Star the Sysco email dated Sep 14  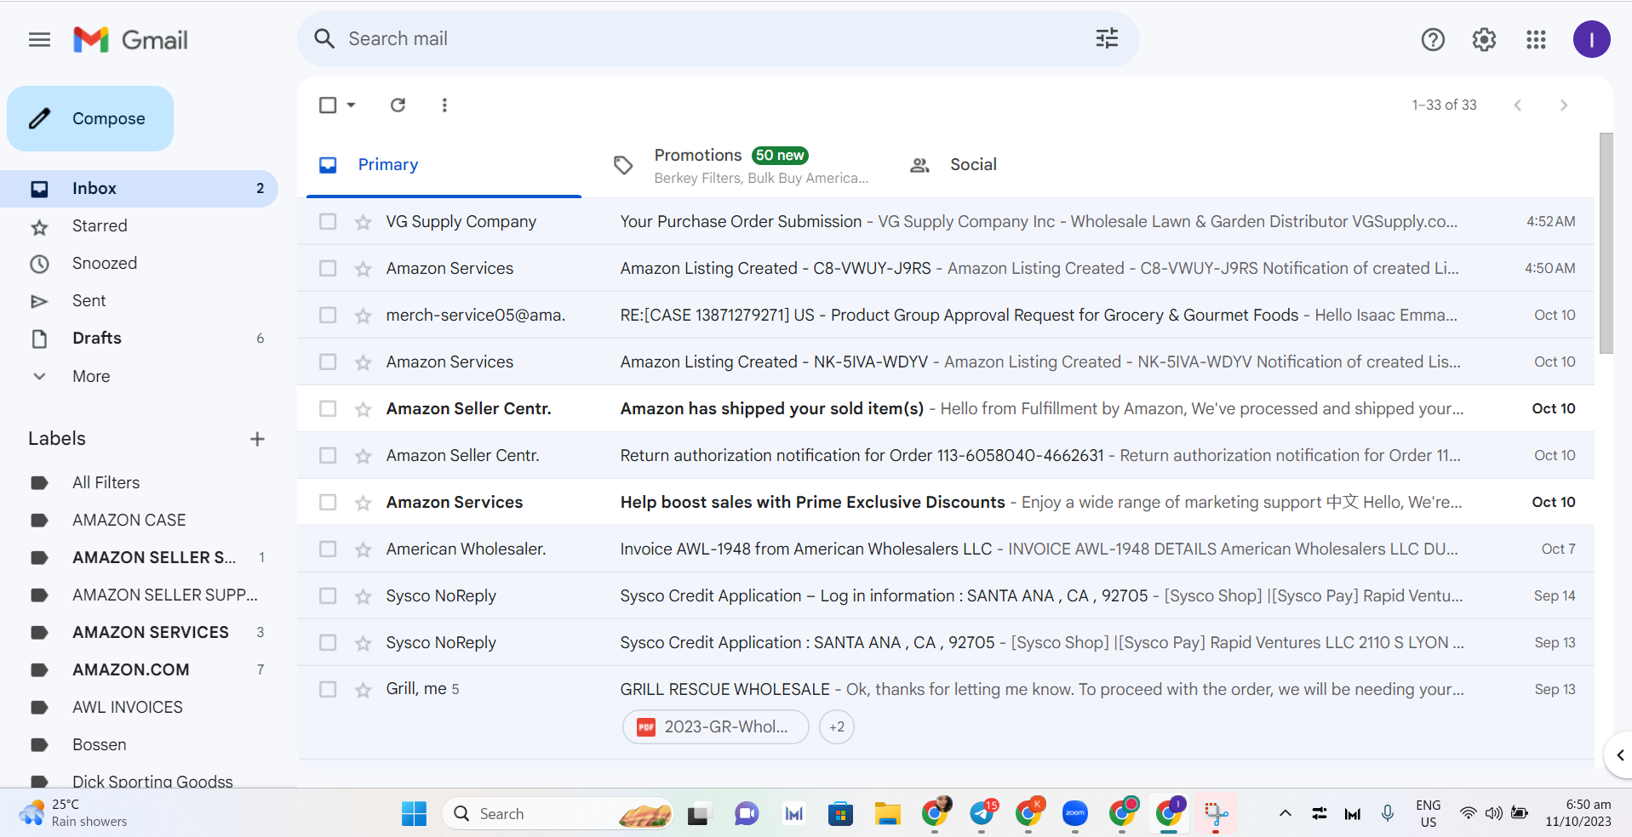364,596
